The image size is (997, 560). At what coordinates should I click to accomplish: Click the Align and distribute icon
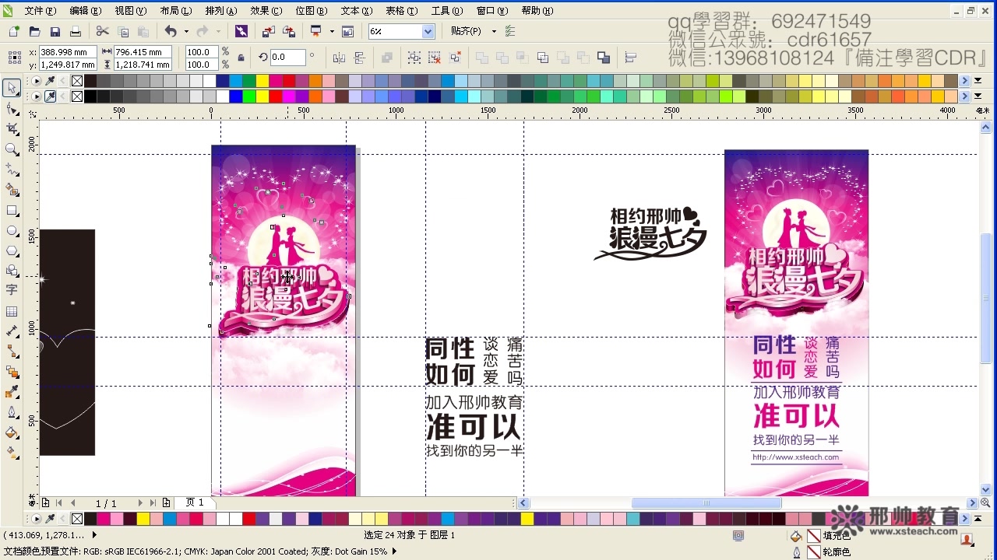click(x=631, y=58)
